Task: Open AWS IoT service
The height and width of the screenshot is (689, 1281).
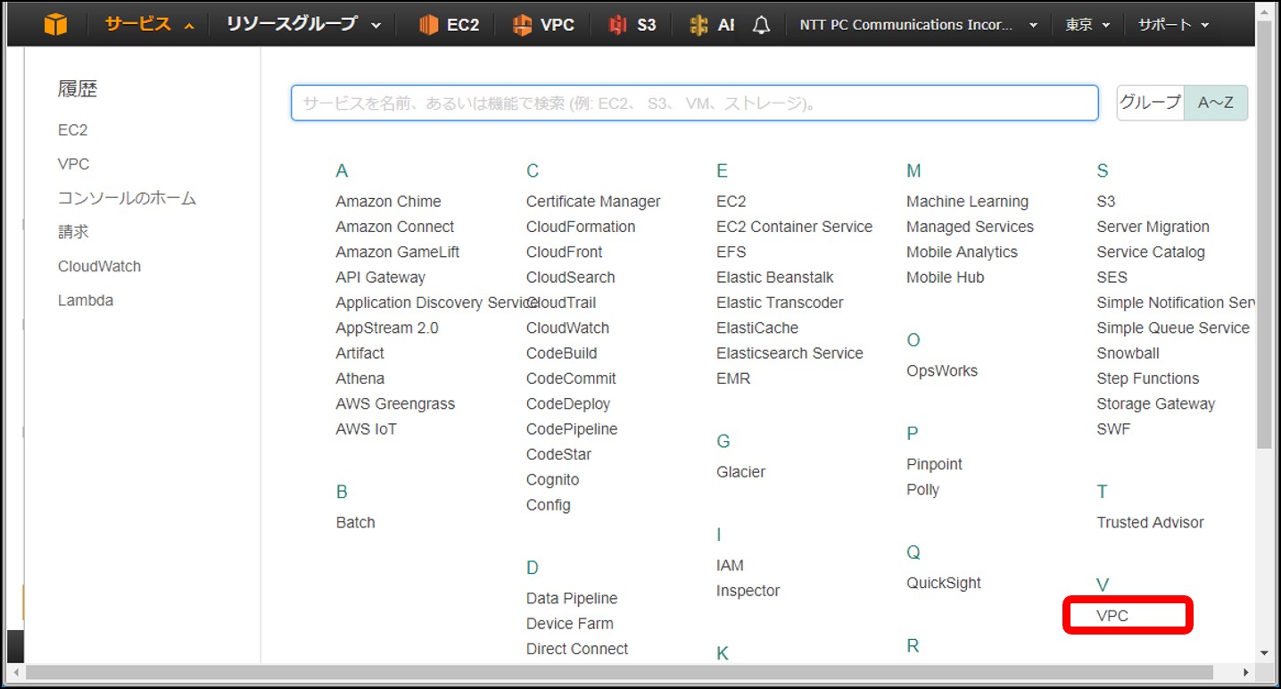Action: [367, 429]
